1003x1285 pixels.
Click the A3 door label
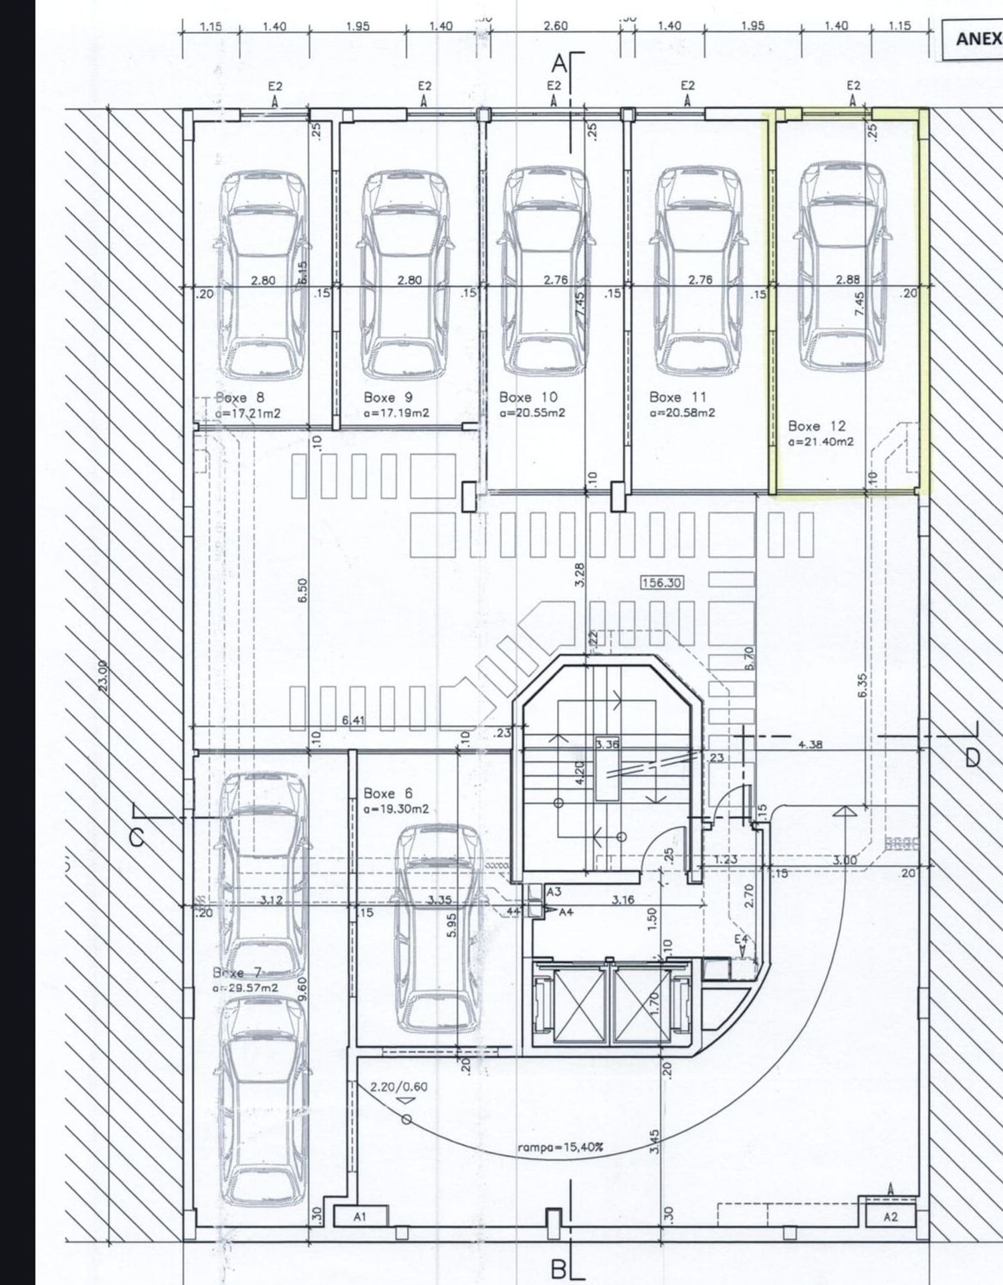click(554, 892)
